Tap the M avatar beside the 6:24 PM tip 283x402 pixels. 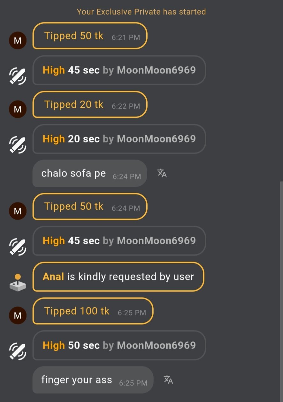(18, 211)
